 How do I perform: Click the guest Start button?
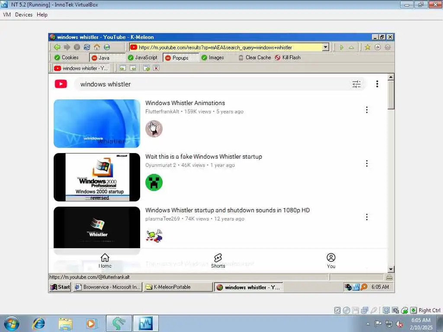pos(60,287)
